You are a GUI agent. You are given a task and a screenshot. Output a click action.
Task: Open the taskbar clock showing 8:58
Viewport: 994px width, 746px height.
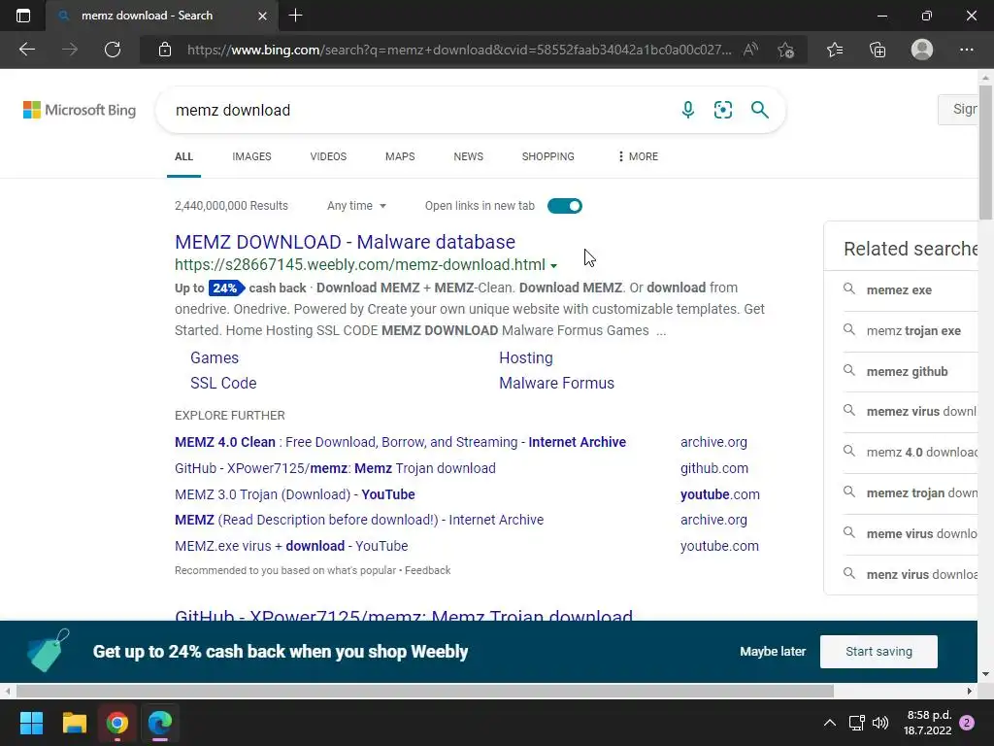(929, 723)
